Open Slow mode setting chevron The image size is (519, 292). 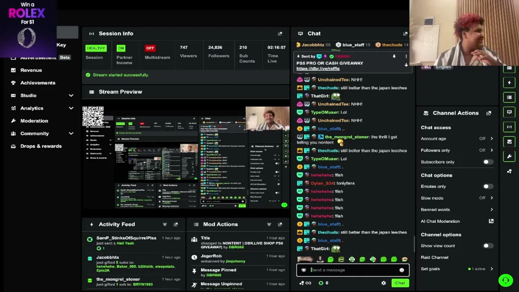coord(491,198)
